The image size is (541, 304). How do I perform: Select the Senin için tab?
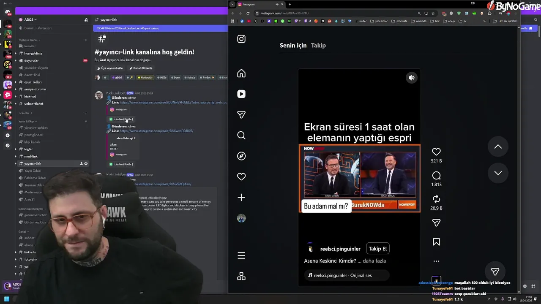(293, 45)
